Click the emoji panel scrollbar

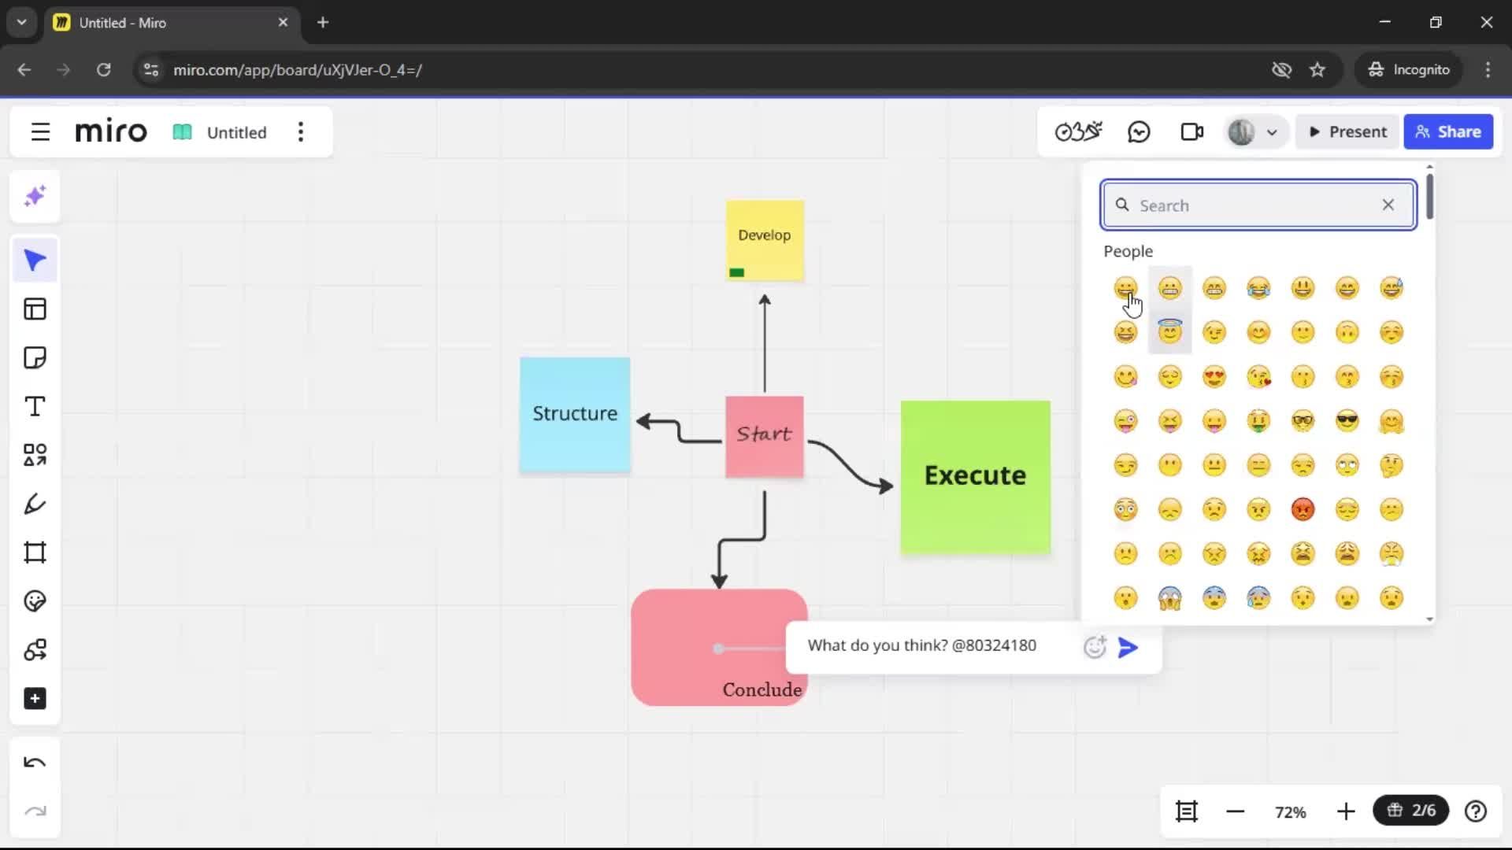(x=1429, y=197)
